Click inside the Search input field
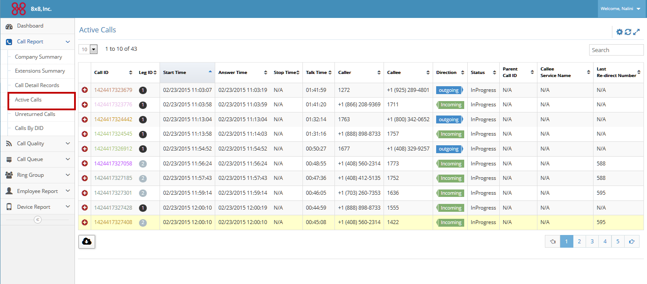The image size is (647, 284). pos(616,49)
